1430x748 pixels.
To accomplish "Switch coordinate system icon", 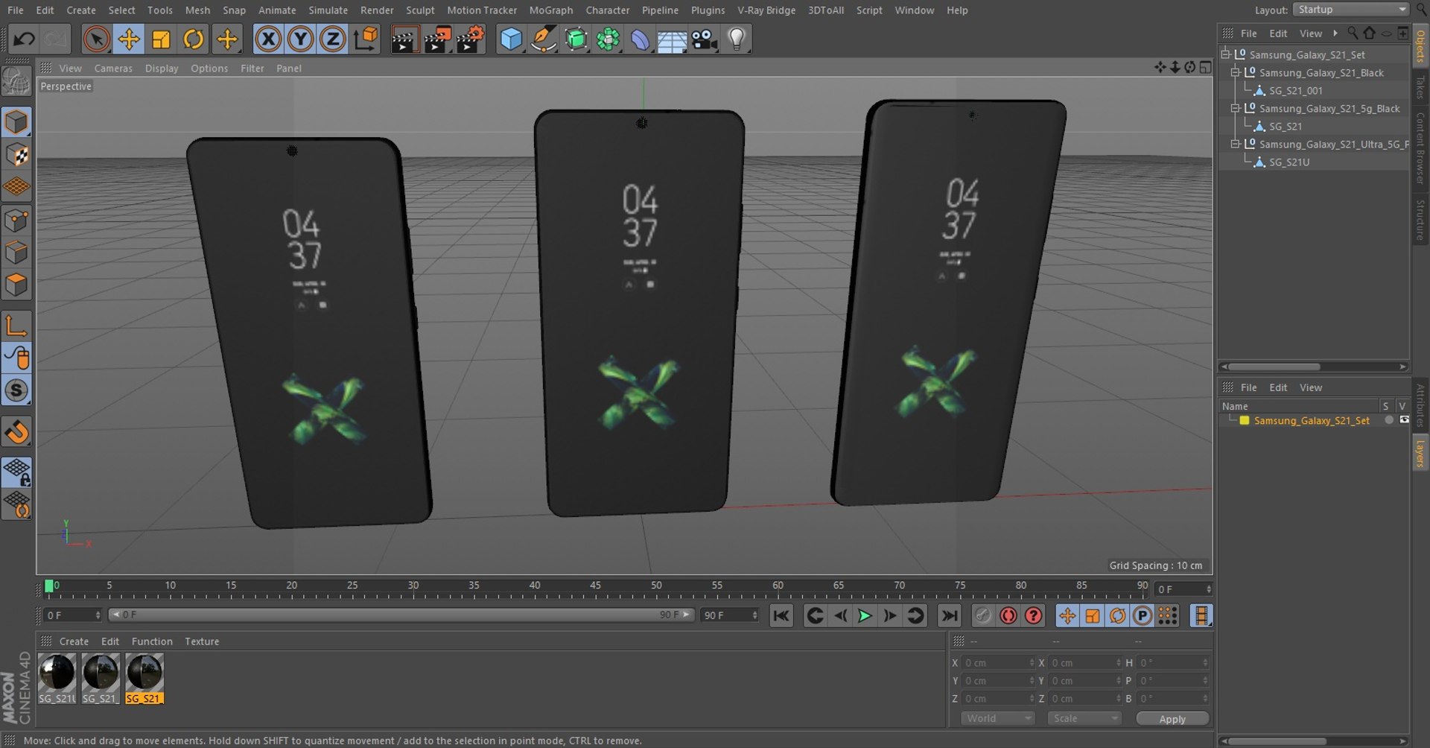I will [366, 39].
